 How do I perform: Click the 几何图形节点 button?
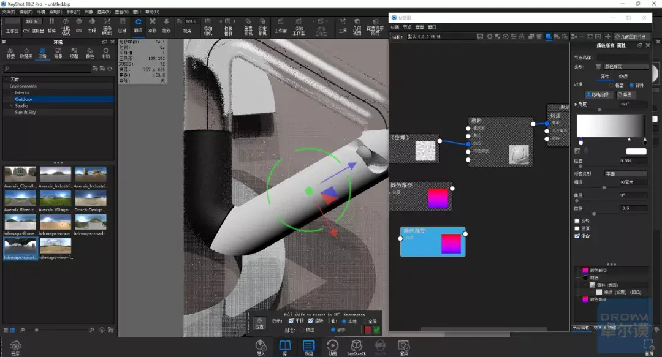point(631,37)
